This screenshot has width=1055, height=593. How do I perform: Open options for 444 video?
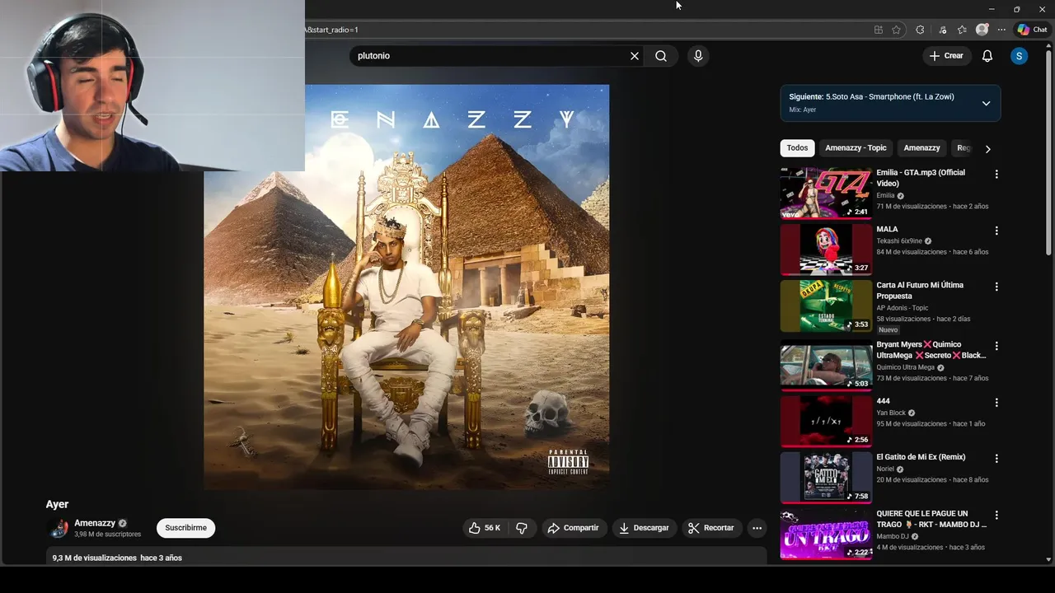(x=996, y=403)
